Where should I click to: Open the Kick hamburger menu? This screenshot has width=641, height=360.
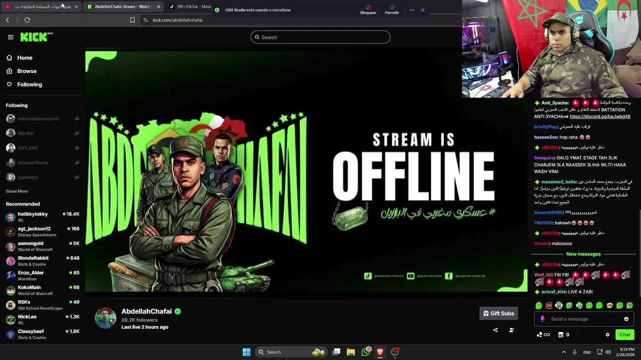(11, 37)
